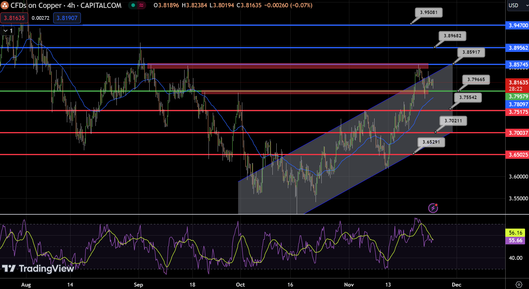
Task: Select the 3.89682 price callout label
Action: tap(452, 36)
